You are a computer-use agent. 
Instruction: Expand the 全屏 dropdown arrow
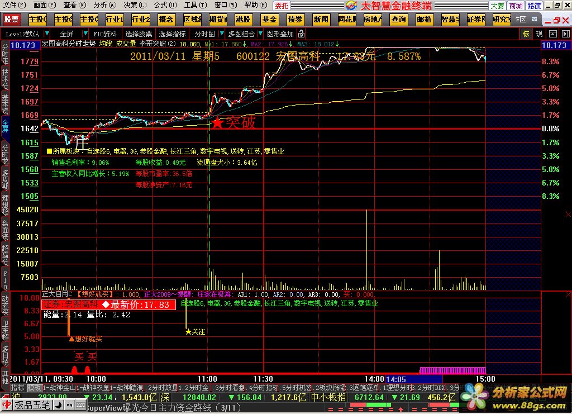[x=85, y=34]
